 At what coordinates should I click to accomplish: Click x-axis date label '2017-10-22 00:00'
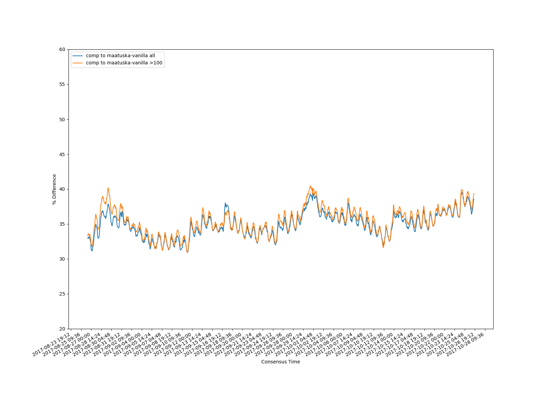click(x=425, y=344)
